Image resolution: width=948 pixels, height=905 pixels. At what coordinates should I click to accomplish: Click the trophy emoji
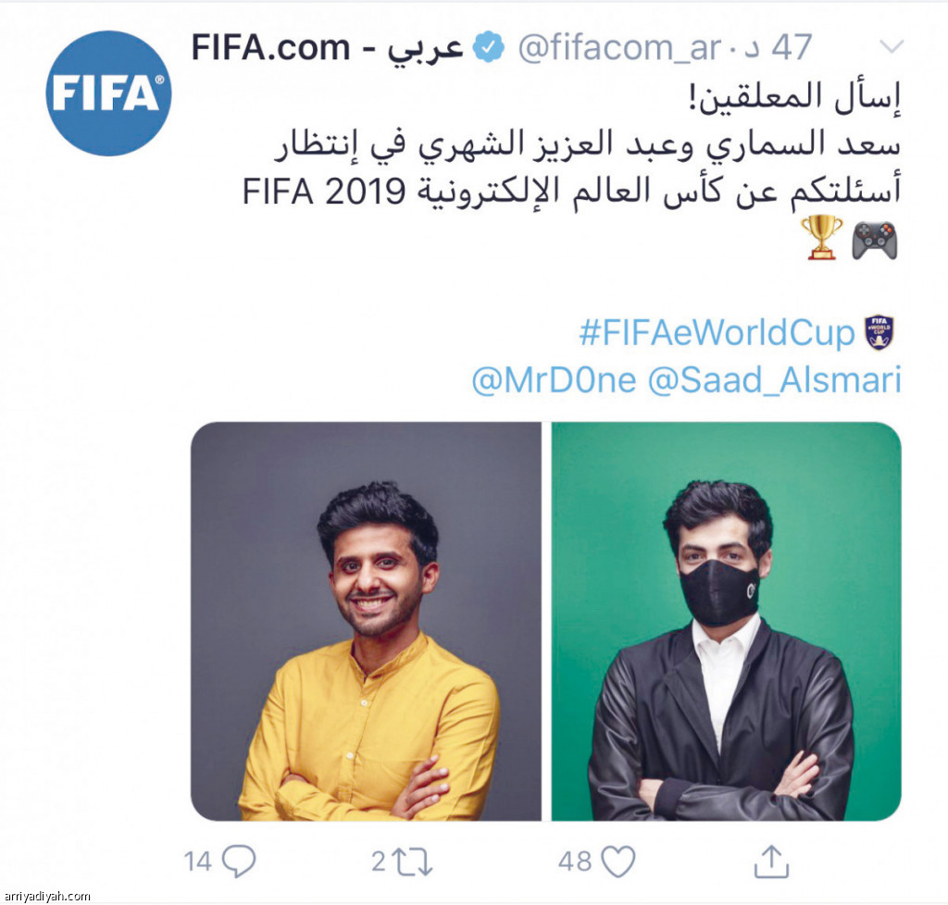822,237
